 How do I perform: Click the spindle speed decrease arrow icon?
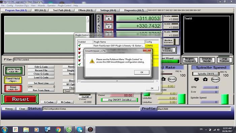point(197,79)
